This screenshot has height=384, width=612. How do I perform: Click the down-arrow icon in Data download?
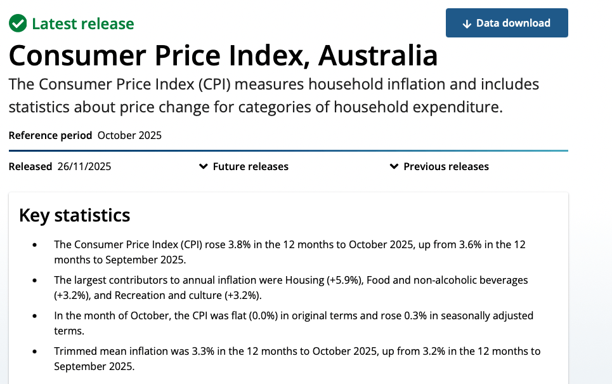pyautogui.click(x=467, y=23)
